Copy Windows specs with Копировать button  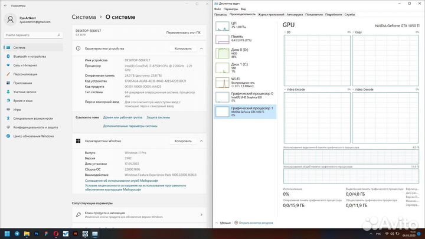pos(183,141)
